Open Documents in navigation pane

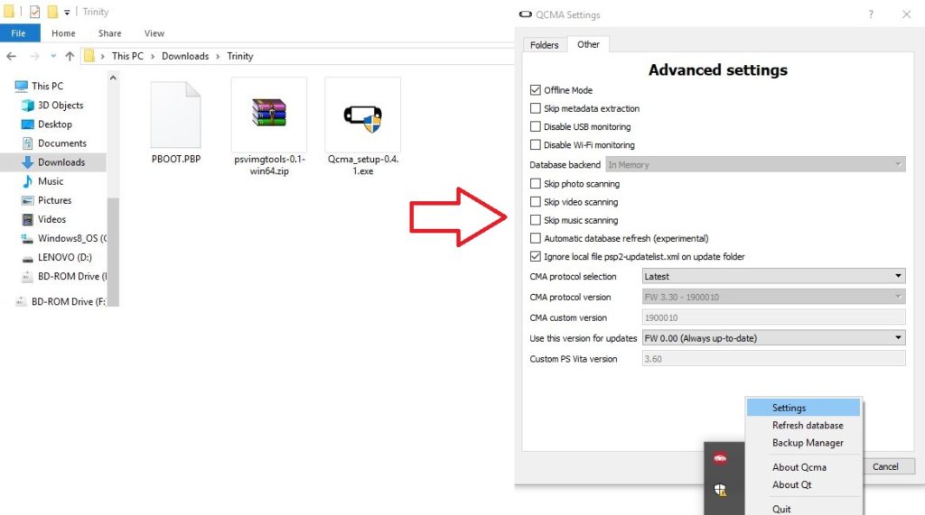point(62,143)
